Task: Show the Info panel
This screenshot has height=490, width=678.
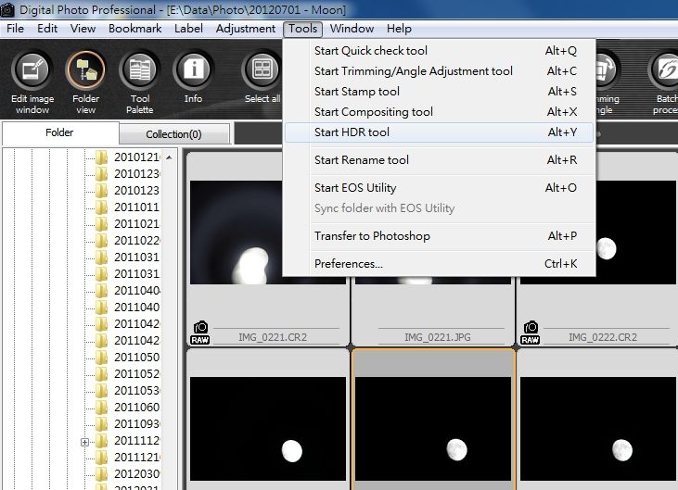Action: (x=193, y=78)
